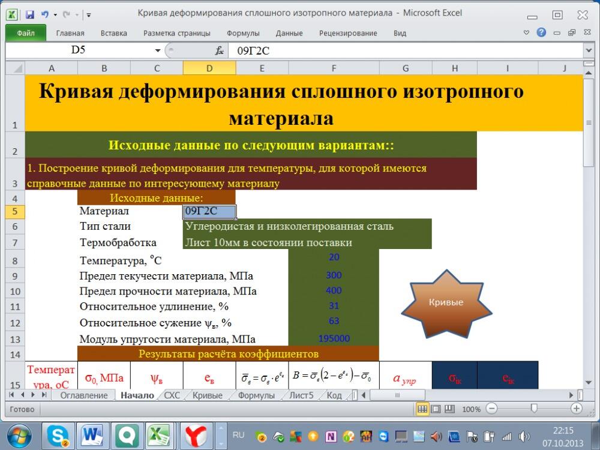This screenshot has width=600, height=450.
Task: Minimize the ribbon with the caret icon
Action: pyautogui.click(x=527, y=33)
